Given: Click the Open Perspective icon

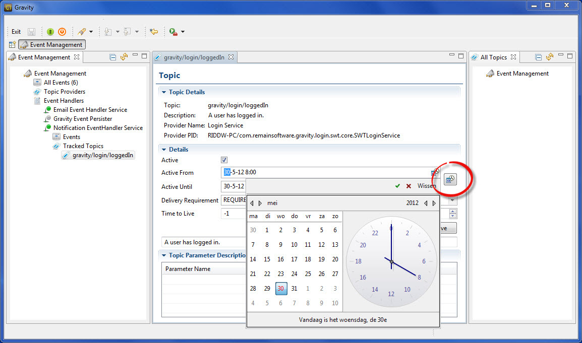Looking at the screenshot, I should coord(12,45).
